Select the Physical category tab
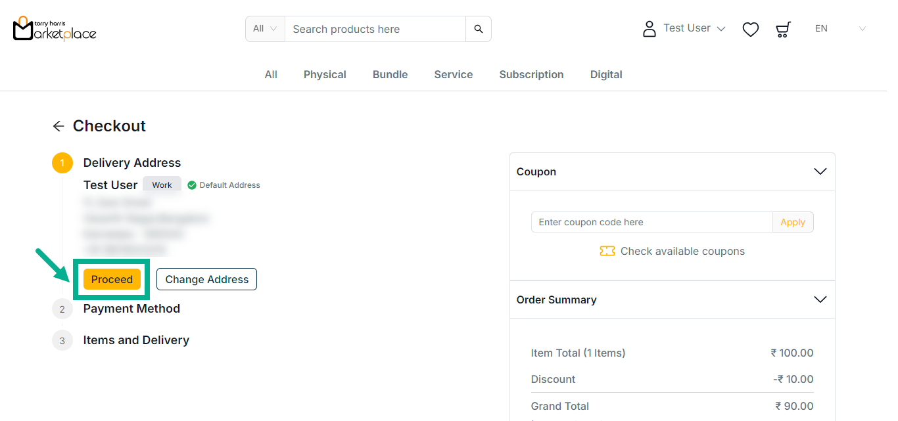Screen dimensions: 898x421 [x=325, y=74]
